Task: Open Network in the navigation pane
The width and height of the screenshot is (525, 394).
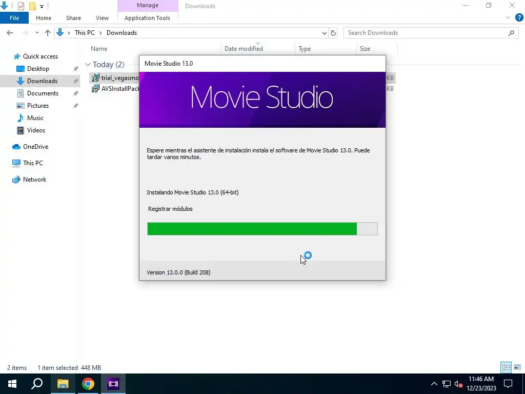Action: (34, 180)
